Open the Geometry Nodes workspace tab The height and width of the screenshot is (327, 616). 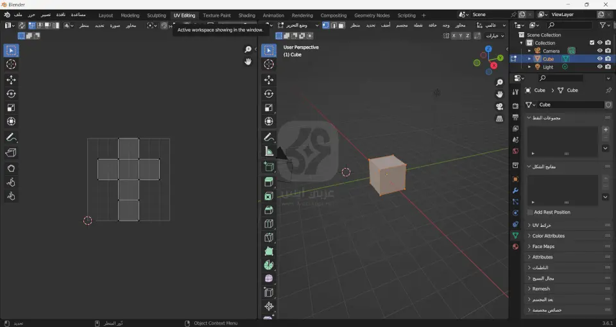click(372, 15)
